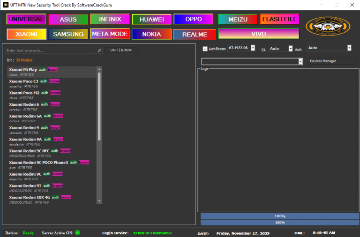Select Xiaomi Redmi 9 model
The width and height of the screenshot is (360, 237).
[52, 130]
